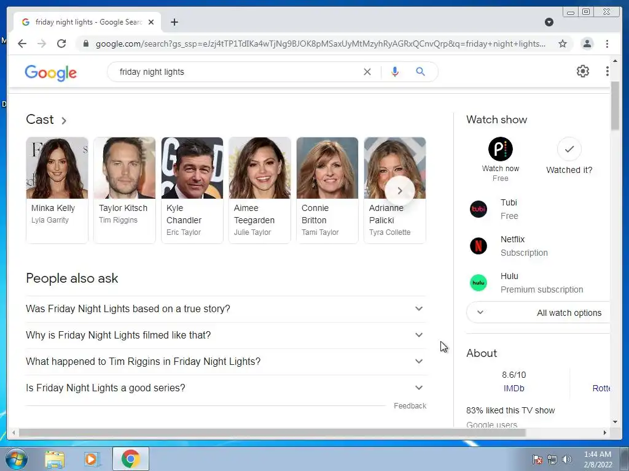Screen dimensions: 629x471
Task: Open Google quick settings gear
Action: pos(582,71)
